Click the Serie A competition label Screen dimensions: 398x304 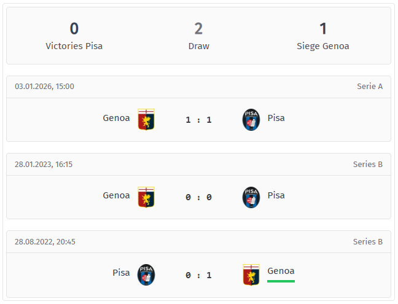coord(370,87)
